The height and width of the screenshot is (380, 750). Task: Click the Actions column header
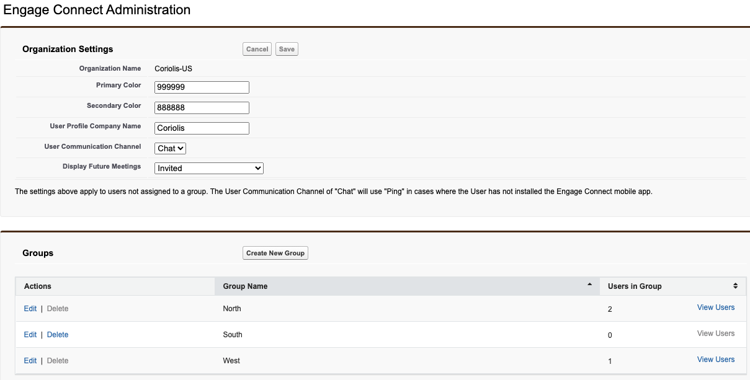point(38,286)
